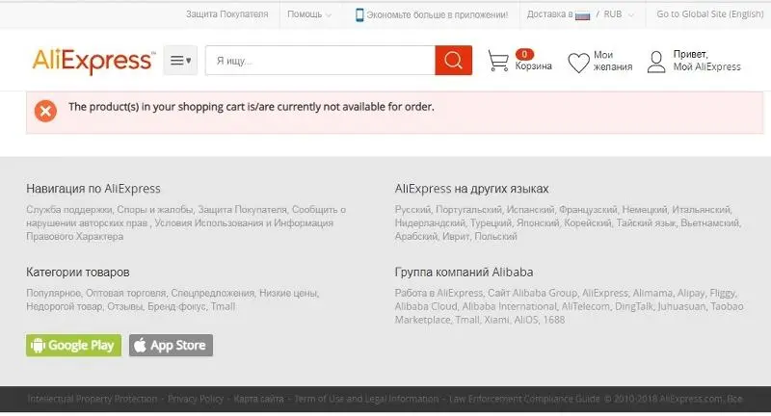Image resolution: width=771 pixels, height=416 pixels.
Task: Select Французский language link
Action: [588, 210]
